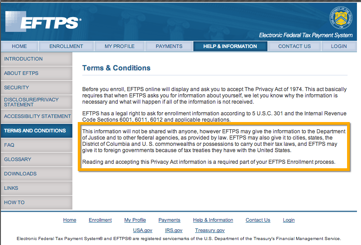Image resolution: width=361 pixels, height=245 pixels.
Task: Click the EFTPS logo in the header
Action: coord(43,22)
